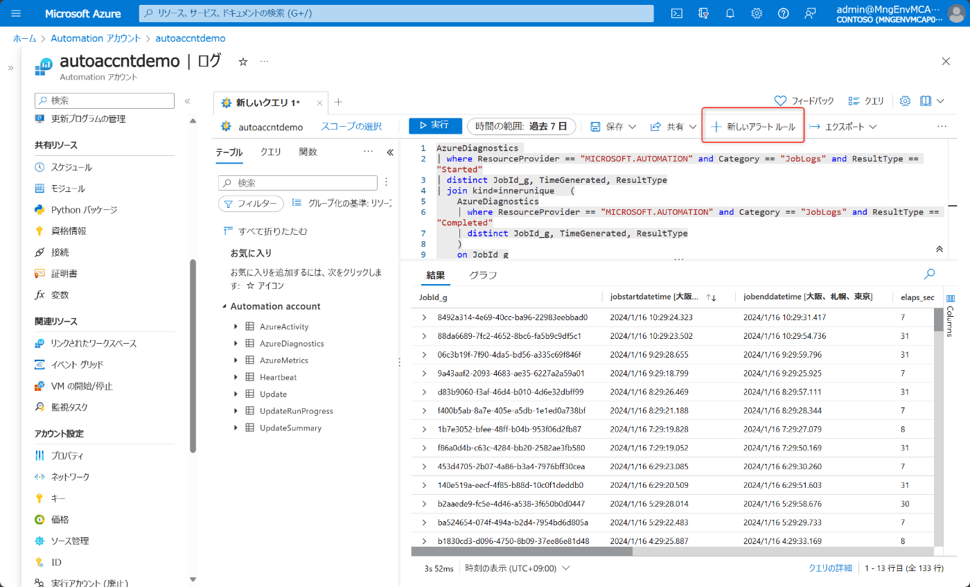Switch to the クエリ tab in side pane

pyautogui.click(x=271, y=152)
